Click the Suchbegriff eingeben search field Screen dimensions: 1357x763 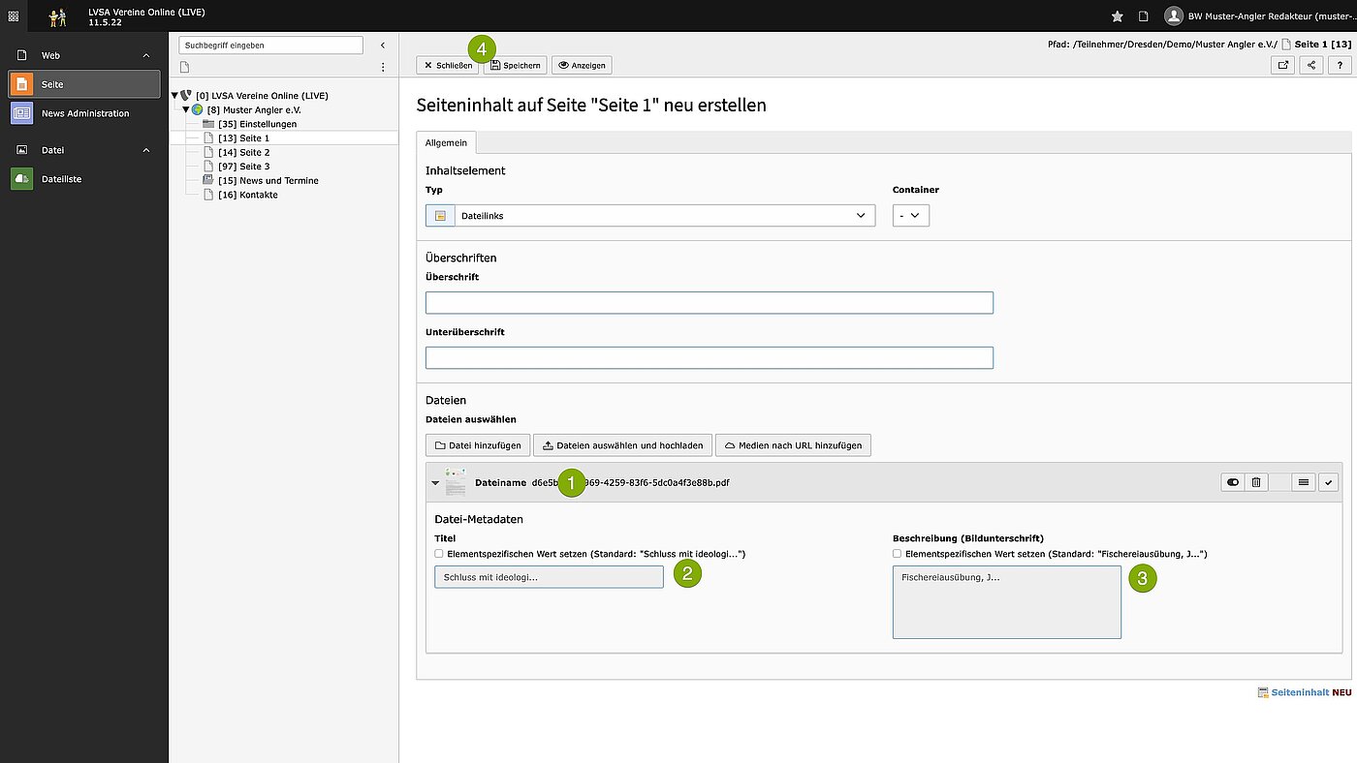point(271,46)
